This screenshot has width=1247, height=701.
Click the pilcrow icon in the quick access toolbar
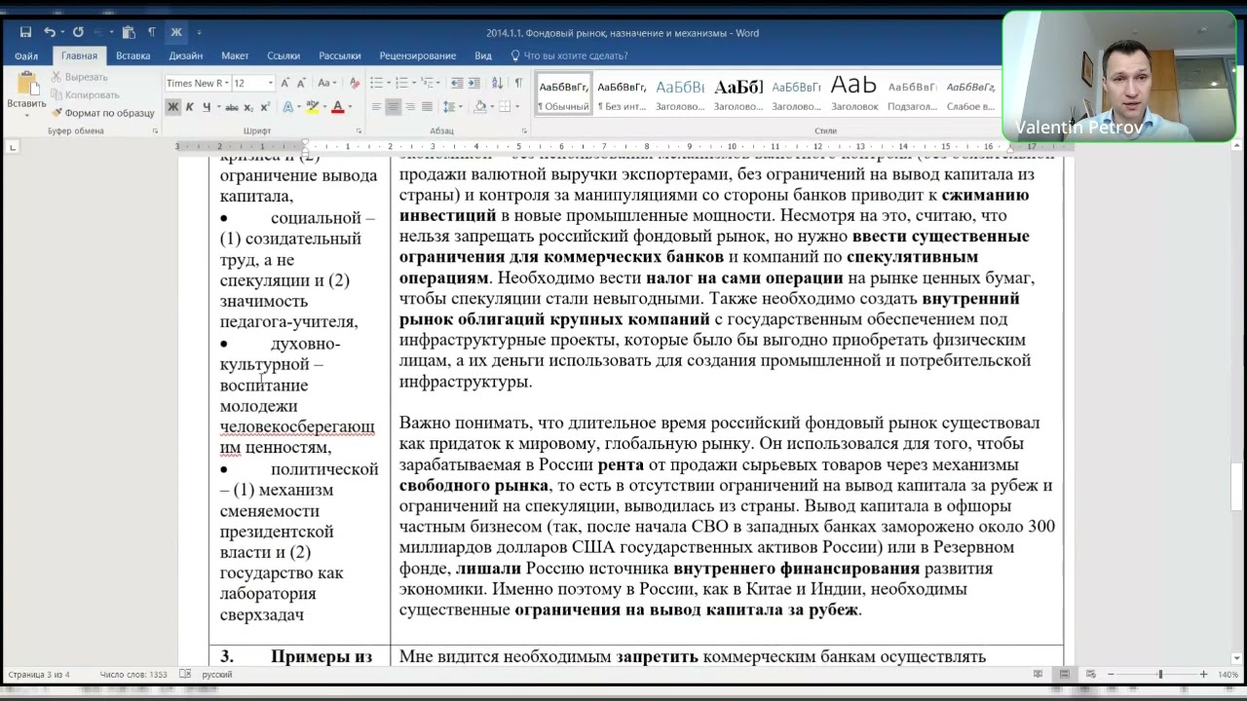coord(152,32)
